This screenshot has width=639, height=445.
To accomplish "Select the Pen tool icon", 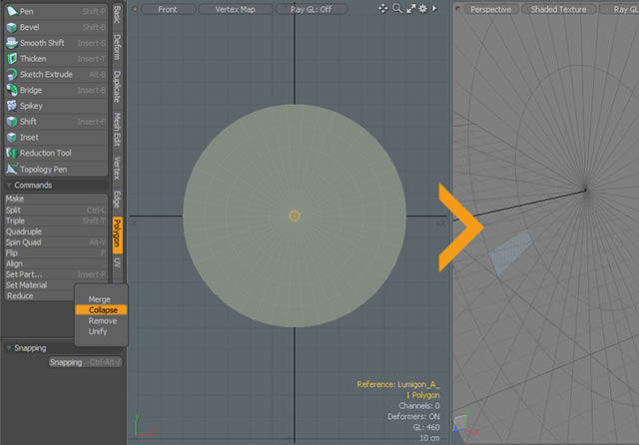I will (x=12, y=11).
